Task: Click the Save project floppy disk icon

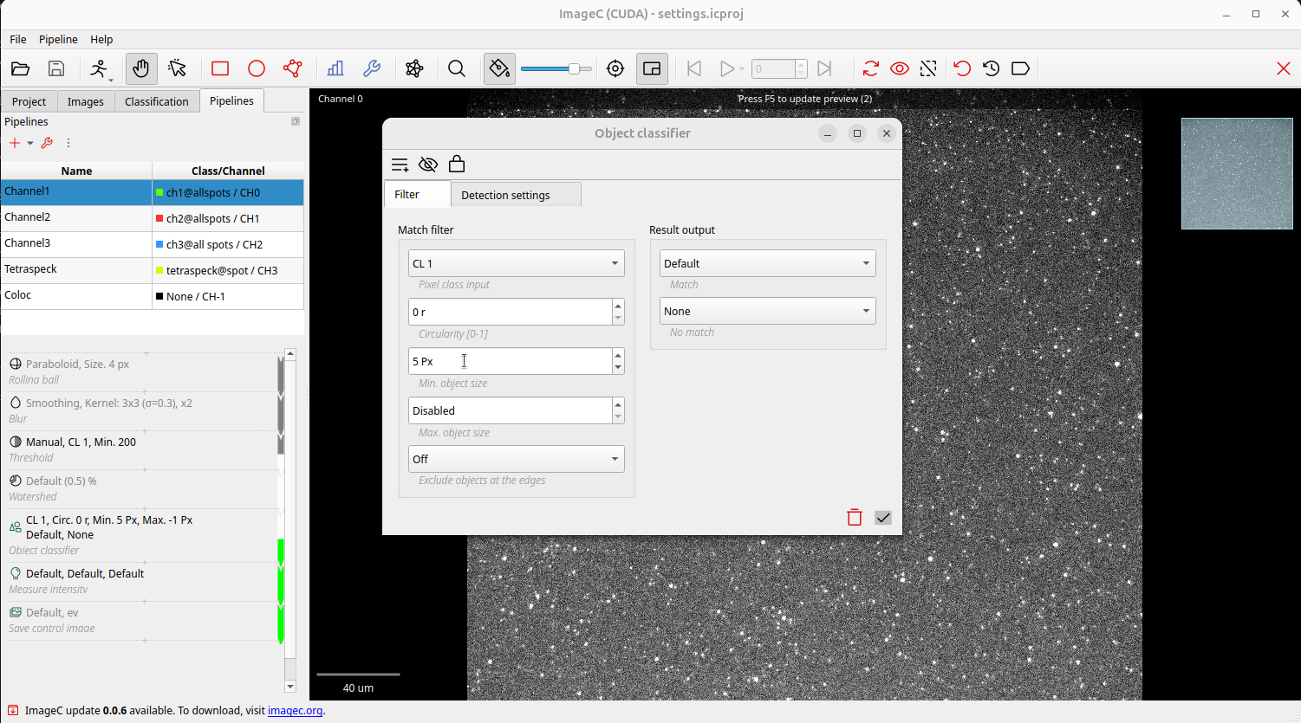Action: (x=56, y=69)
